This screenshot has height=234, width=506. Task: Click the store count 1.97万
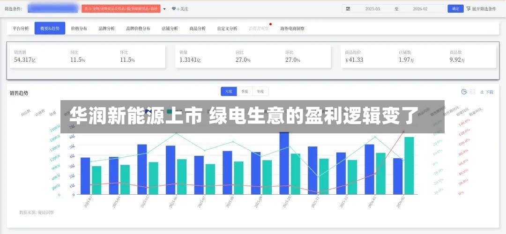pos(406,59)
